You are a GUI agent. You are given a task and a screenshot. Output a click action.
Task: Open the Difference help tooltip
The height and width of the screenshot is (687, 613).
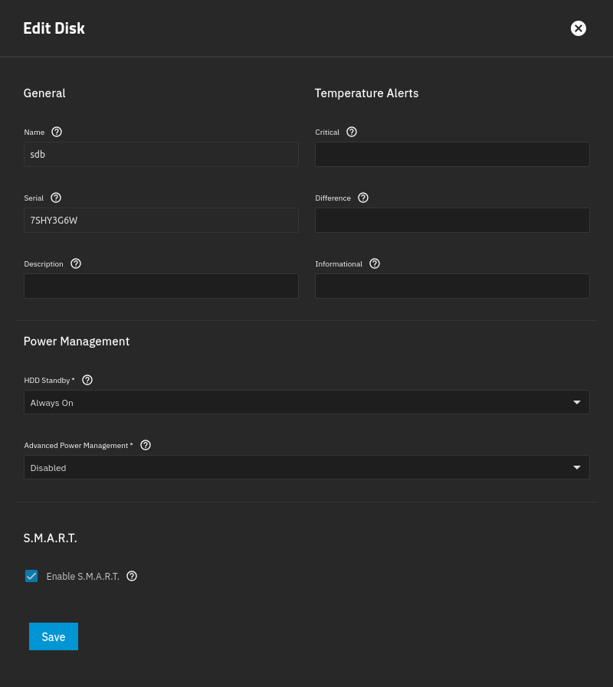pyautogui.click(x=363, y=198)
